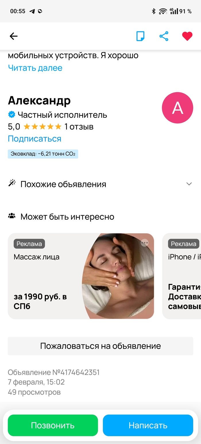
Task: Tap the magic wand icon near Похожие объявления
Action: click(12, 183)
